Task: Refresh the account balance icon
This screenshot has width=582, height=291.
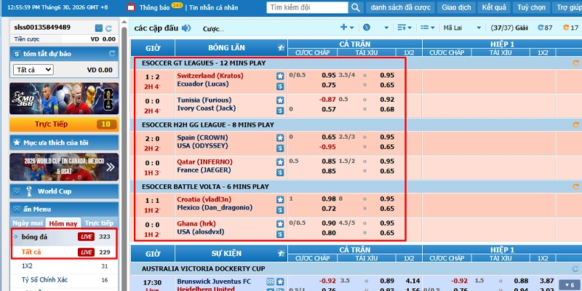Action: click(x=108, y=28)
